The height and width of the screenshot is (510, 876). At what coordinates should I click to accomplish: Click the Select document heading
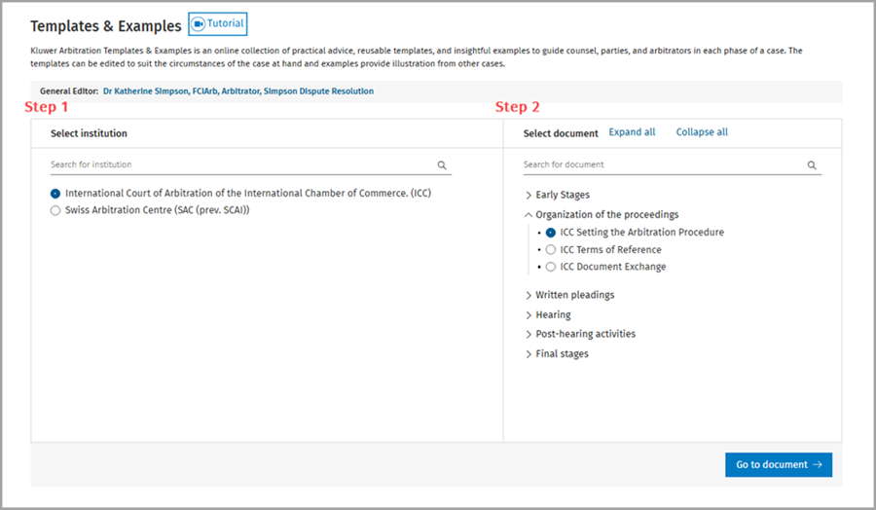561,133
